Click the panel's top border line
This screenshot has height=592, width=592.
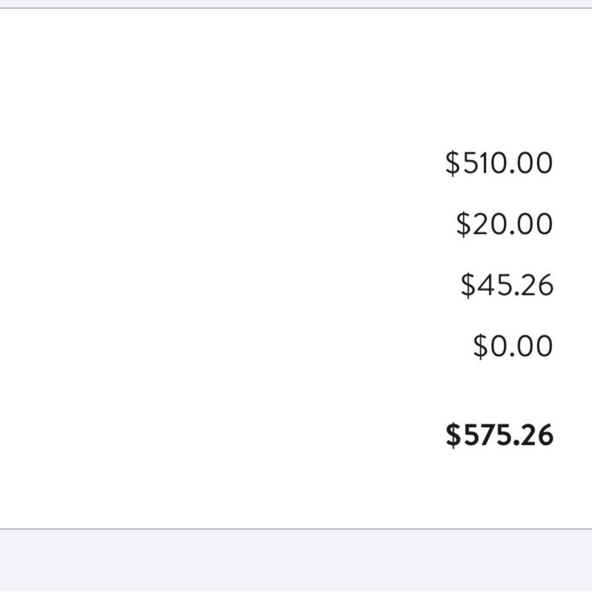[296, 8]
